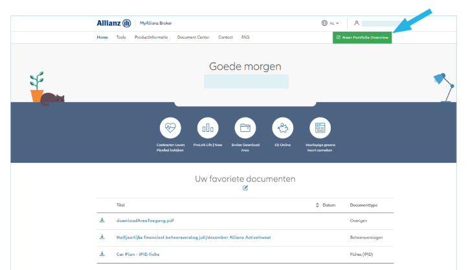Open the Halfjaarlijks financieel beheersverslag link
This screenshot has width=468, height=270.
click(x=194, y=238)
